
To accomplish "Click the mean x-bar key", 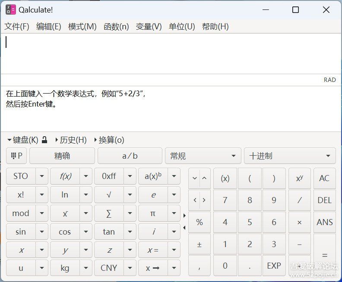I will tap(65, 213).
